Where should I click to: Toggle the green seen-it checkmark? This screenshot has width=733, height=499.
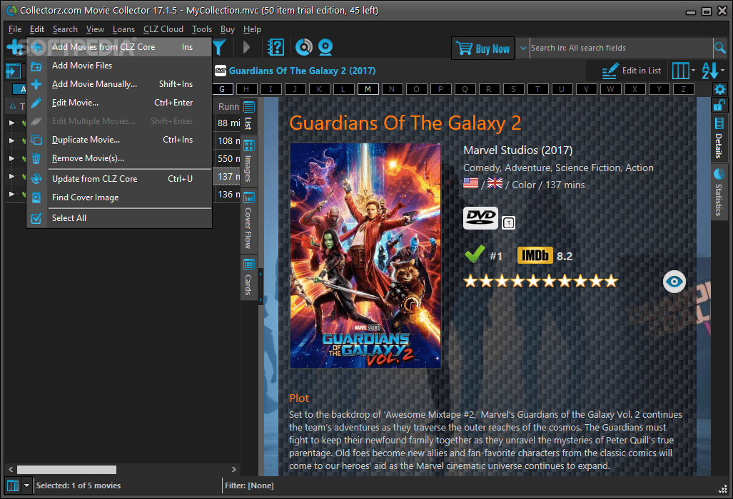click(475, 254)
